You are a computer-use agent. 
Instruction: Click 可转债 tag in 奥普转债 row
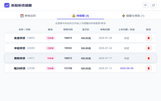coord(50,38)
